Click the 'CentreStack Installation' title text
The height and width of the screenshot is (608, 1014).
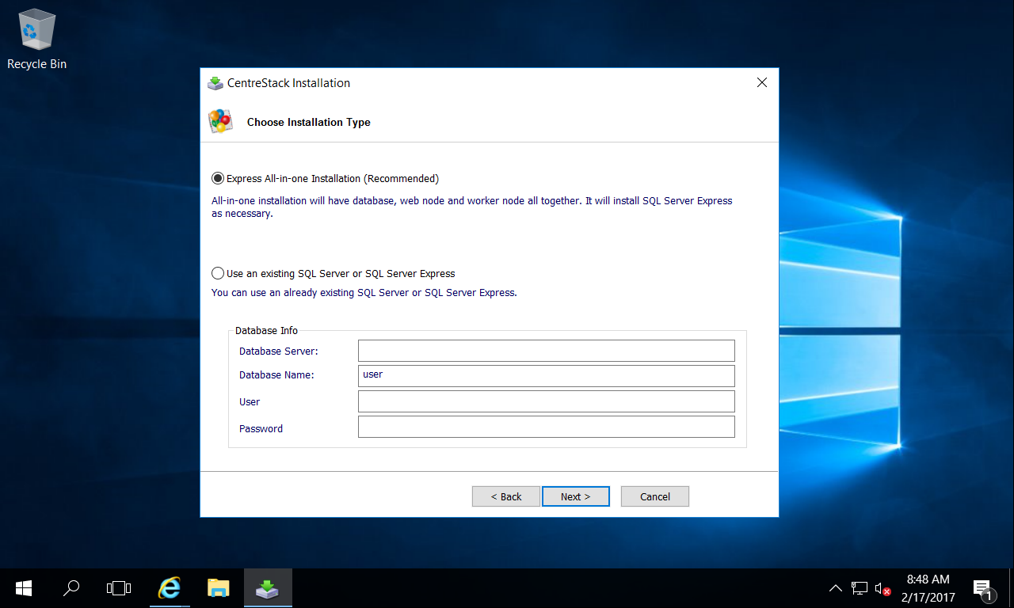click(x=288, y=83)
